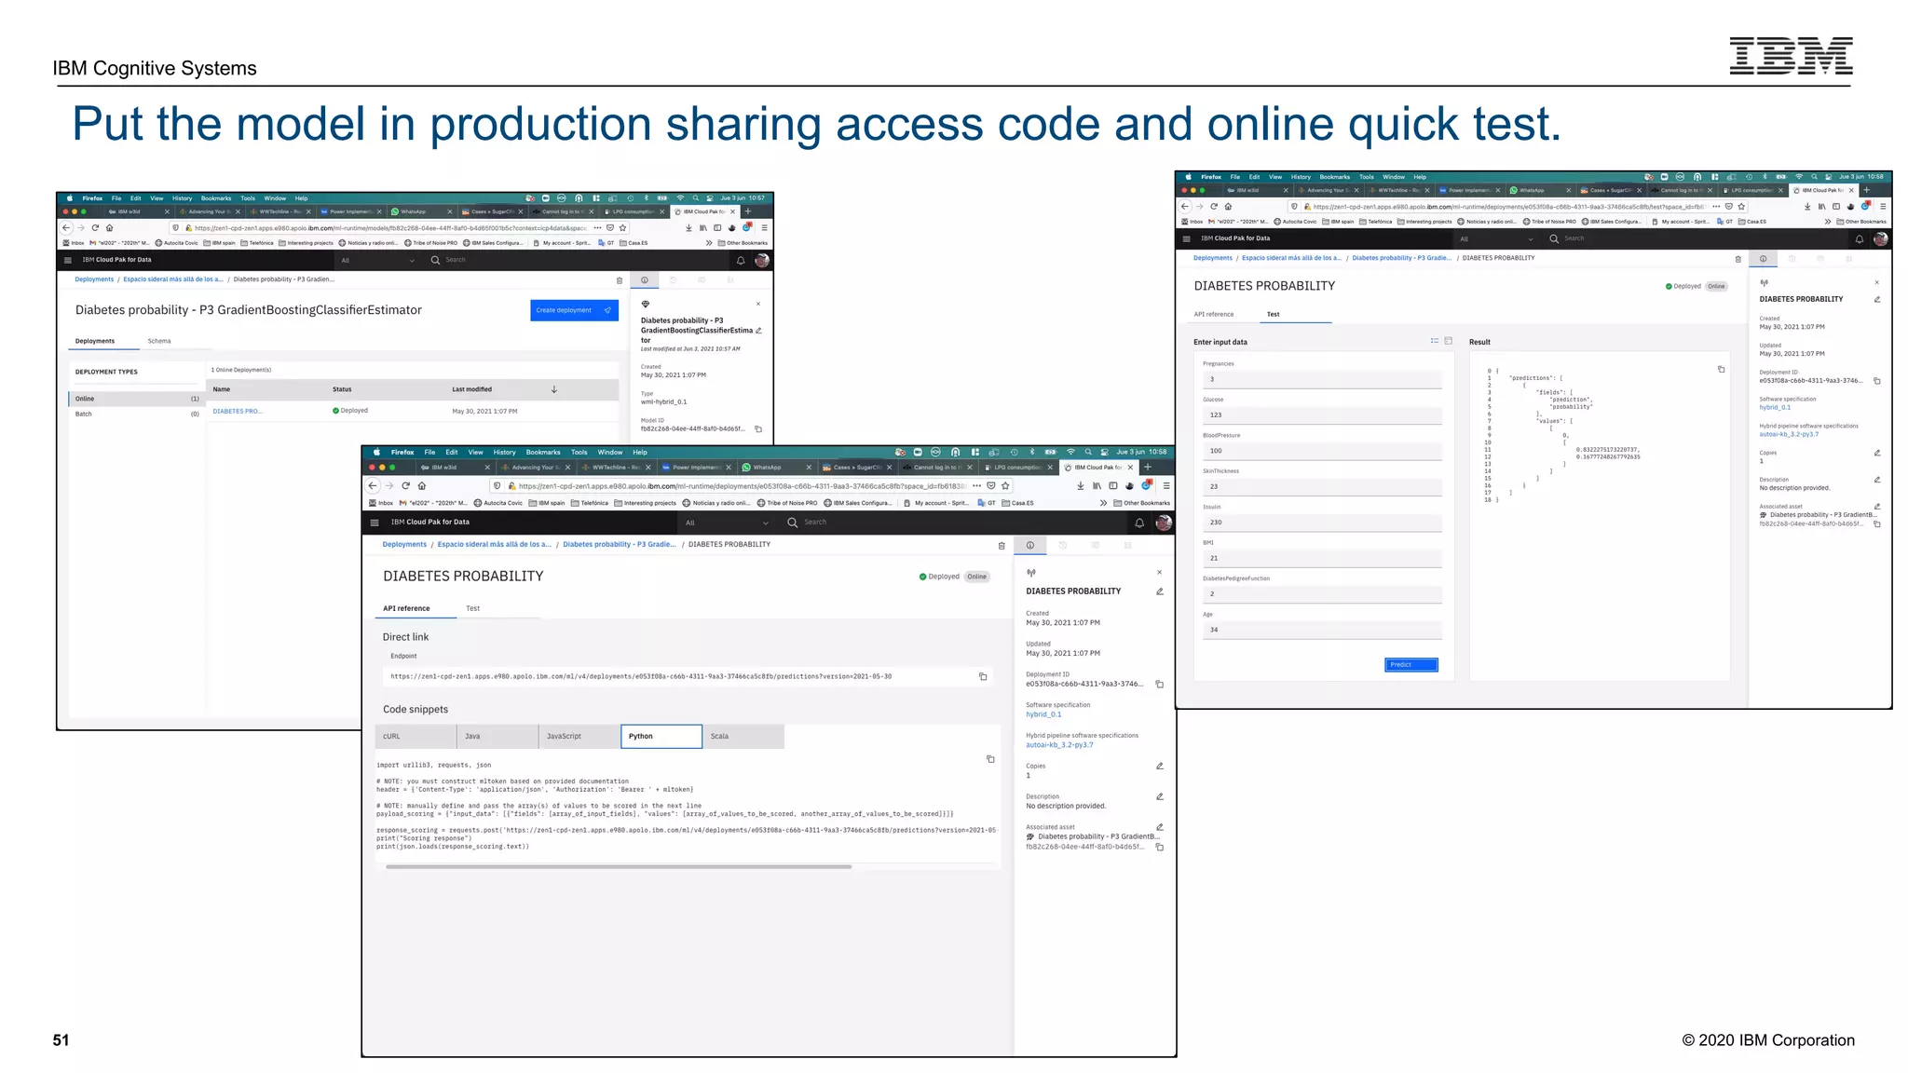Click hybrid_0.1 link in middle window
This screenshot has width=1908, height=1073.
click(1043, 714)
